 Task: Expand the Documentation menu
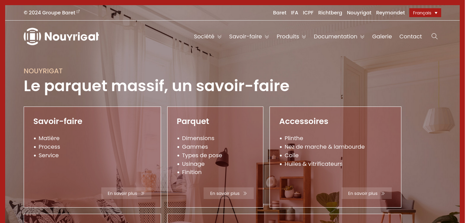(x=339, y=37)
